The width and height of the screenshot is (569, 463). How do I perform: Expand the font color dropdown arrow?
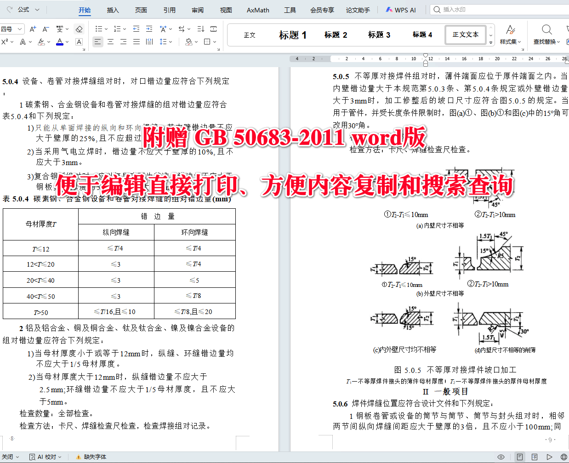pos(67,42)
